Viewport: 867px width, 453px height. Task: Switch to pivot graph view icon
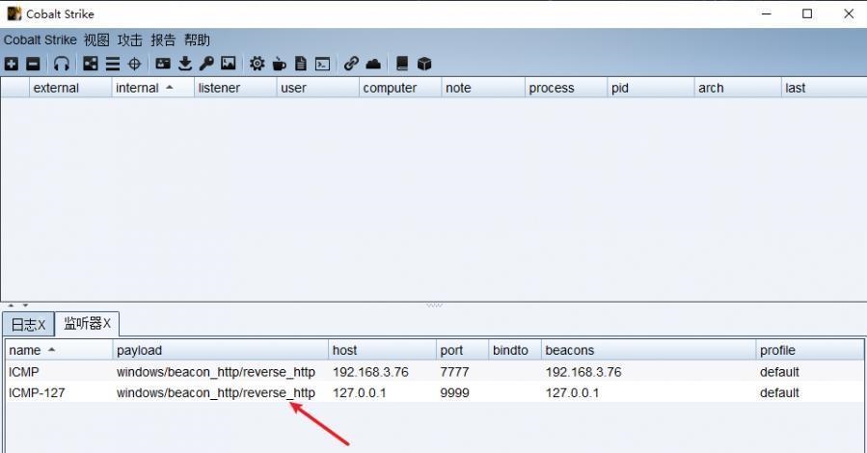91,64
